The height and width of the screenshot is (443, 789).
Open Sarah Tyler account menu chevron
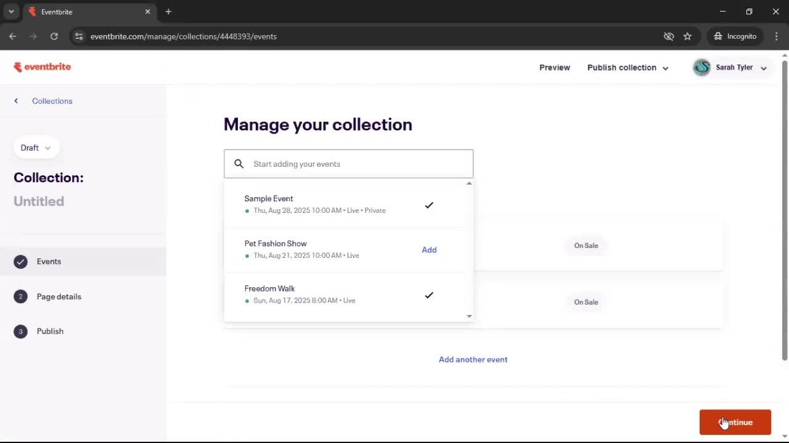[x=764, y=68]
